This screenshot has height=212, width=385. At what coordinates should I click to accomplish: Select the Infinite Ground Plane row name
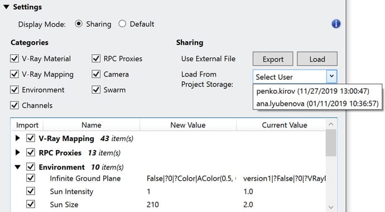point(85,179)
